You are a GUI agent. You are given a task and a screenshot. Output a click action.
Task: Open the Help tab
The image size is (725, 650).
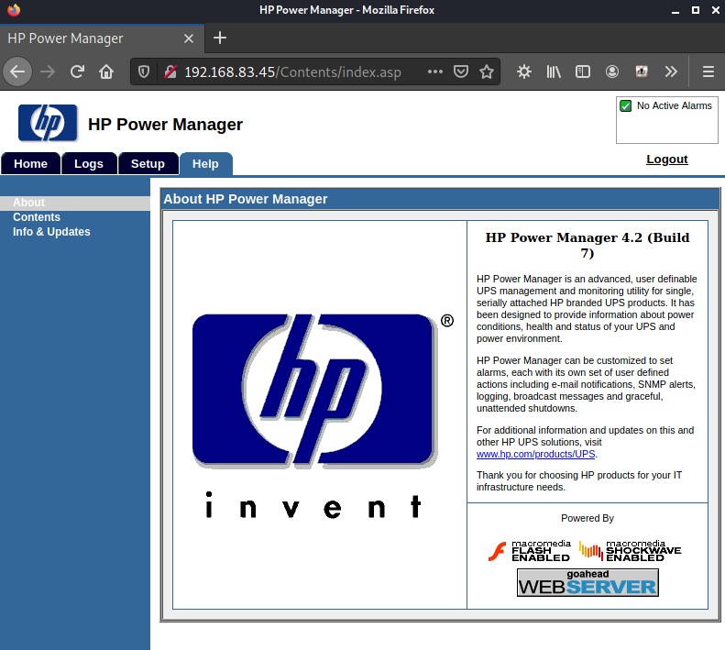(x=205, y=164)
